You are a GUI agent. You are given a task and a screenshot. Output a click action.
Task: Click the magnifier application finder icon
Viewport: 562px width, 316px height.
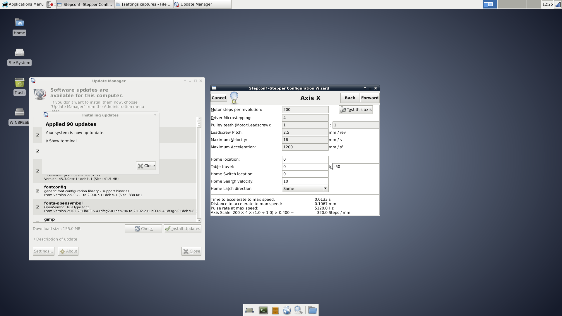click(299, 310)
